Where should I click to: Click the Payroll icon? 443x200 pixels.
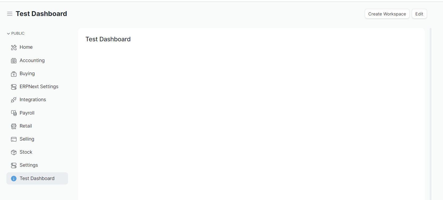tap(14, 113)
